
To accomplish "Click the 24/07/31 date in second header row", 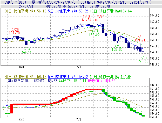I will point(26,6).
